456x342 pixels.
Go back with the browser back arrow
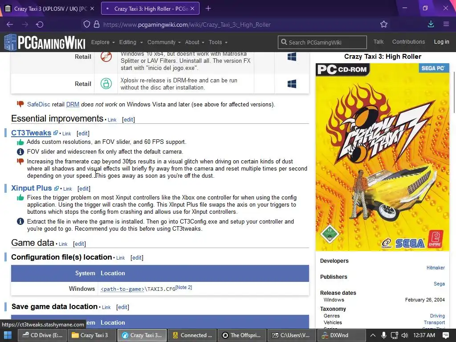click(x=10, y=24)
